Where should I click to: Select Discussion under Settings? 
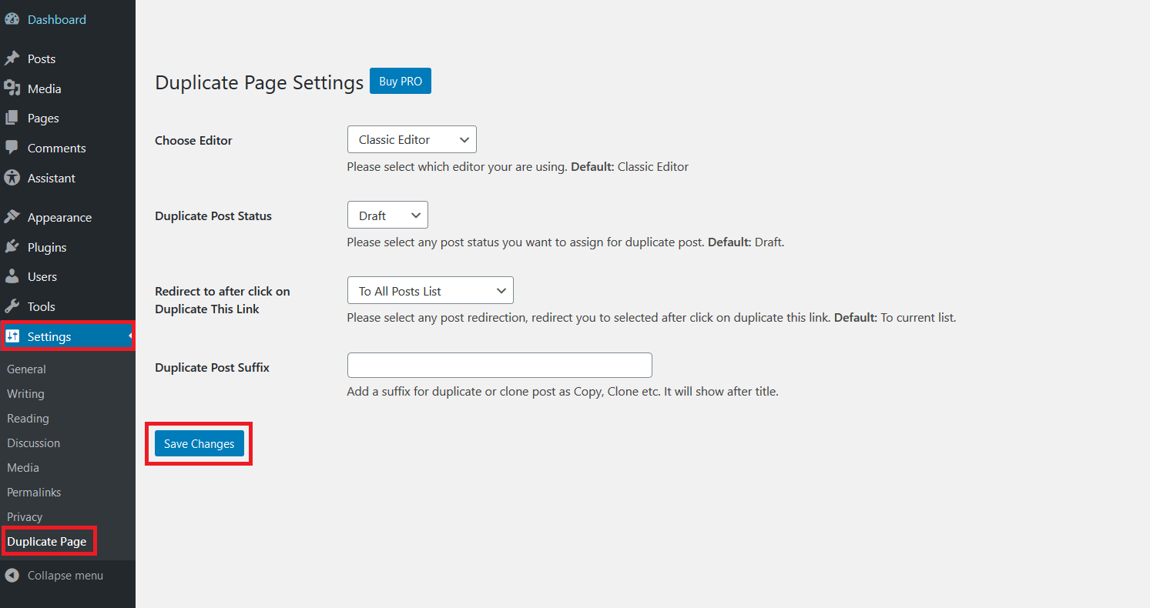(x=33, y=443)
